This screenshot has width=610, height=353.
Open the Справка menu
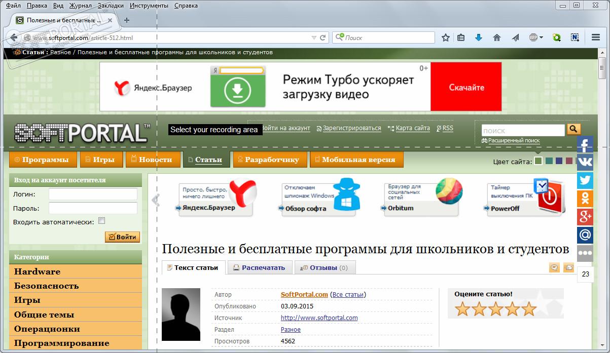186,6
